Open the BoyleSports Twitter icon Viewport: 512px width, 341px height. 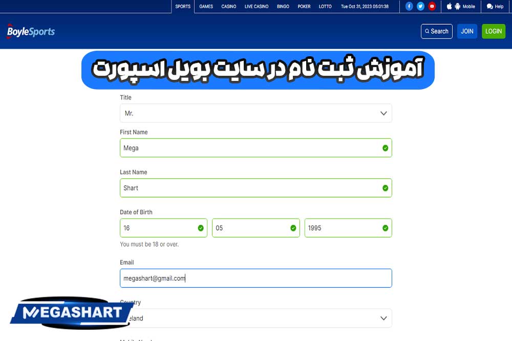tap(420, 6)
